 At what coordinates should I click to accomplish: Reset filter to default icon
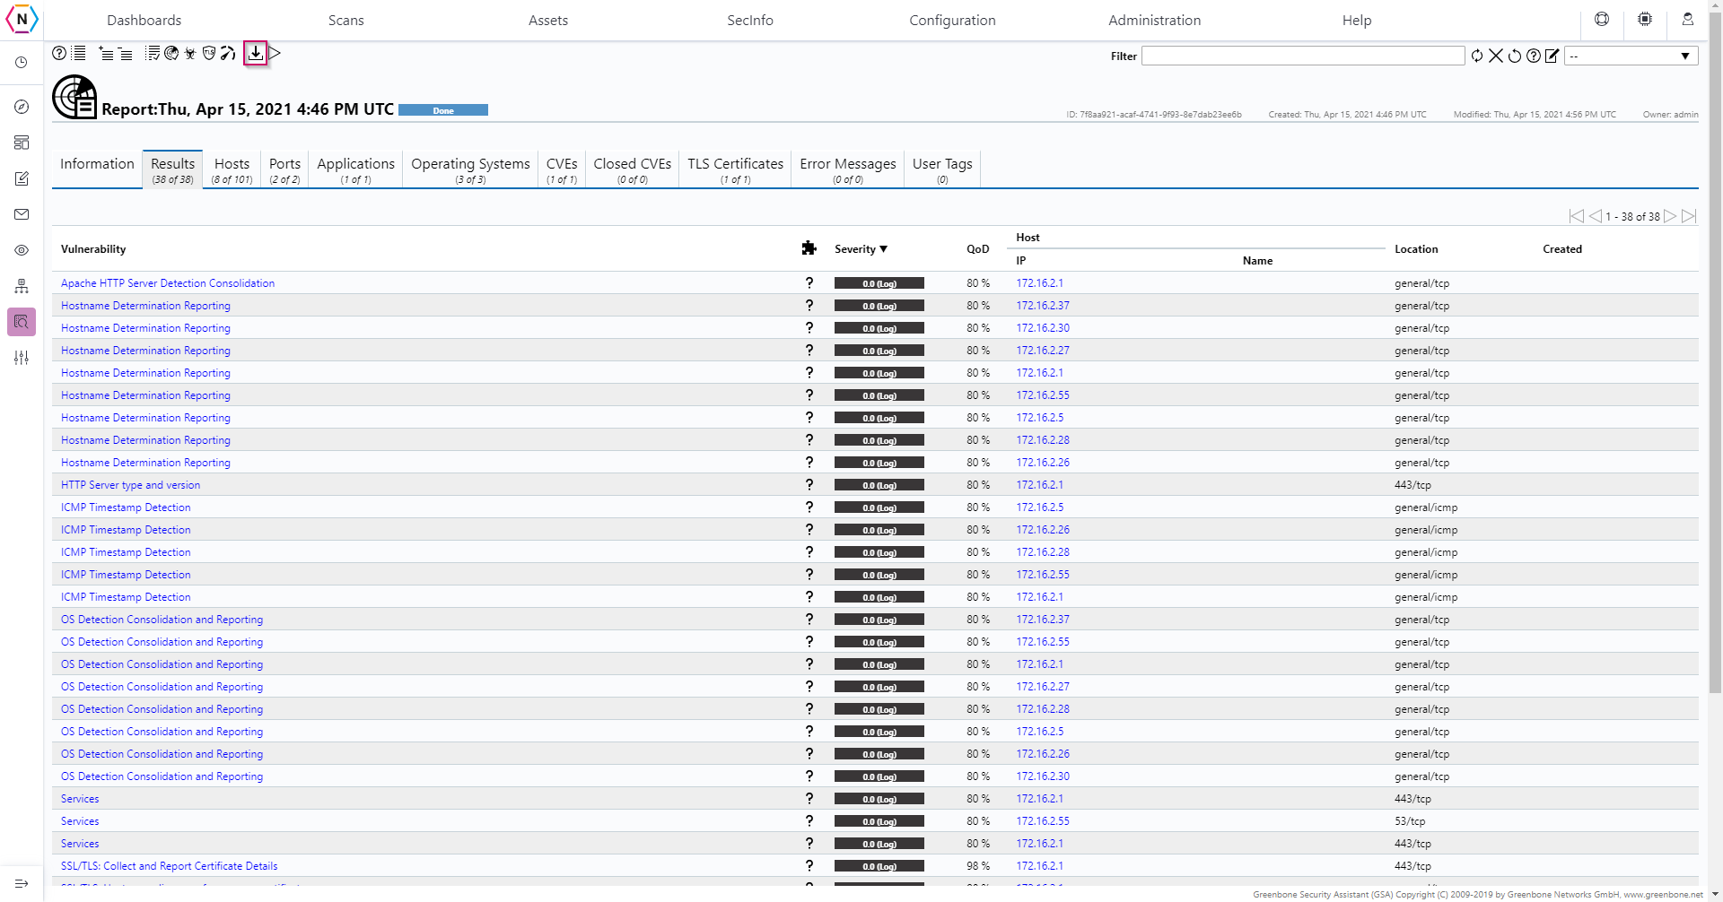(x=1515, y=56)
